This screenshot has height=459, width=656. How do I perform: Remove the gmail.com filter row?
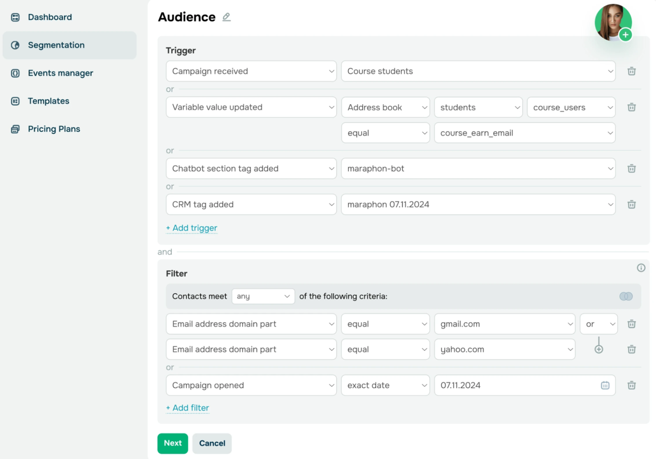[x=631, y=324]
